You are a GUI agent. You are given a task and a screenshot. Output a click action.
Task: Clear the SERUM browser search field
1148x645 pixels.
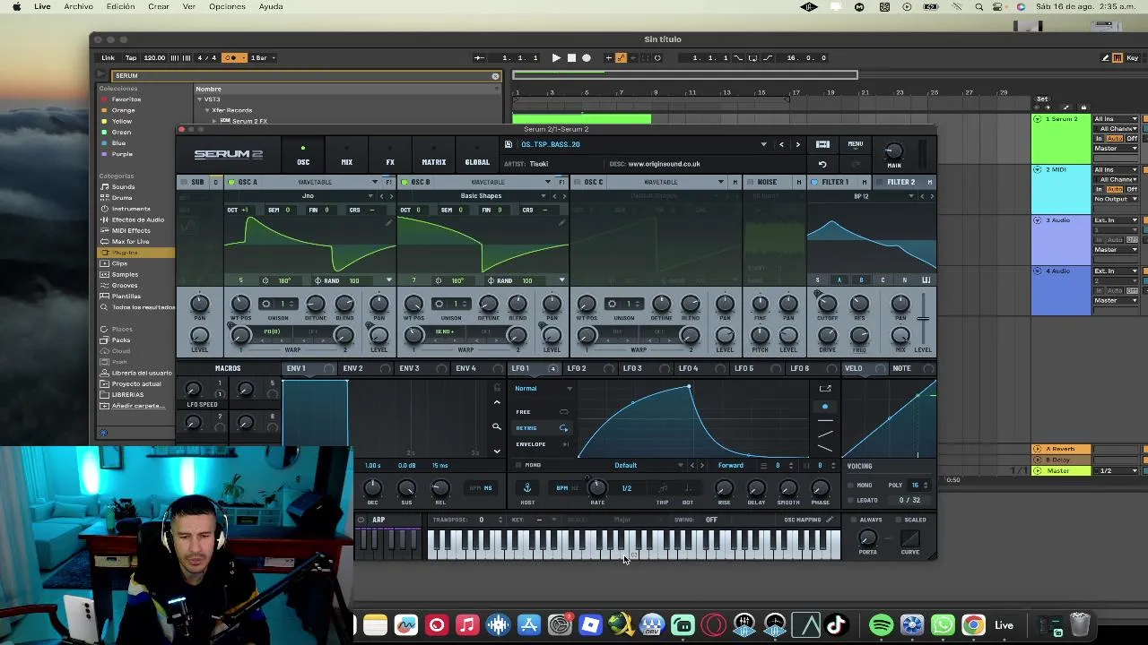[x=495, y=76]
